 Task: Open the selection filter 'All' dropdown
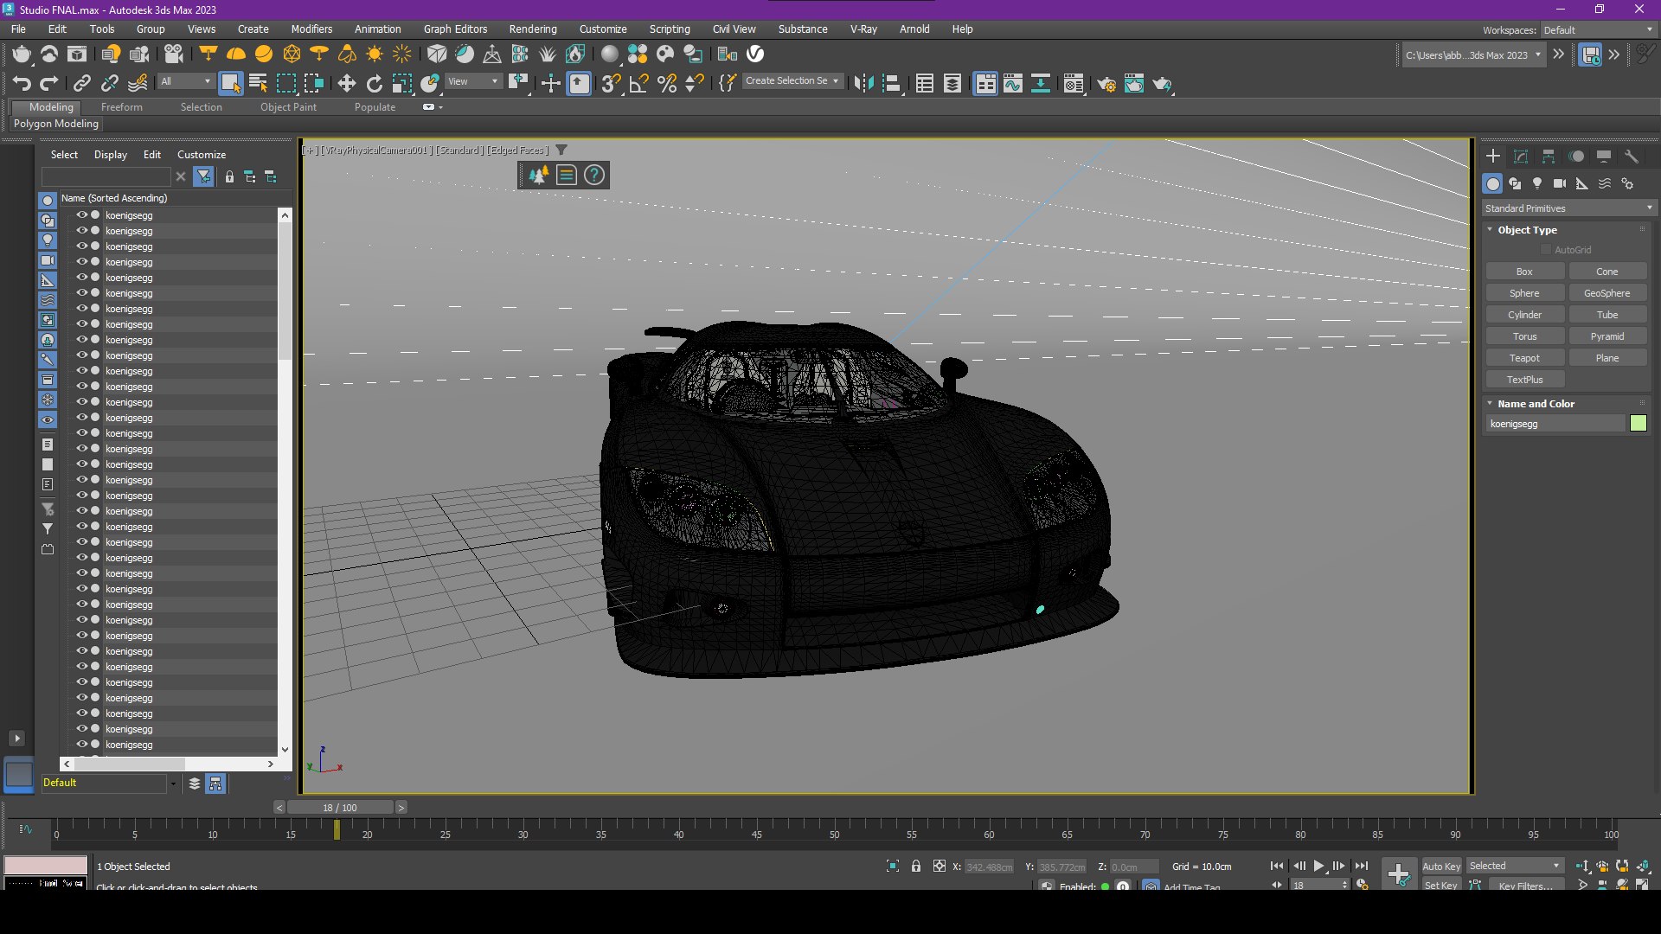(185, 81)
